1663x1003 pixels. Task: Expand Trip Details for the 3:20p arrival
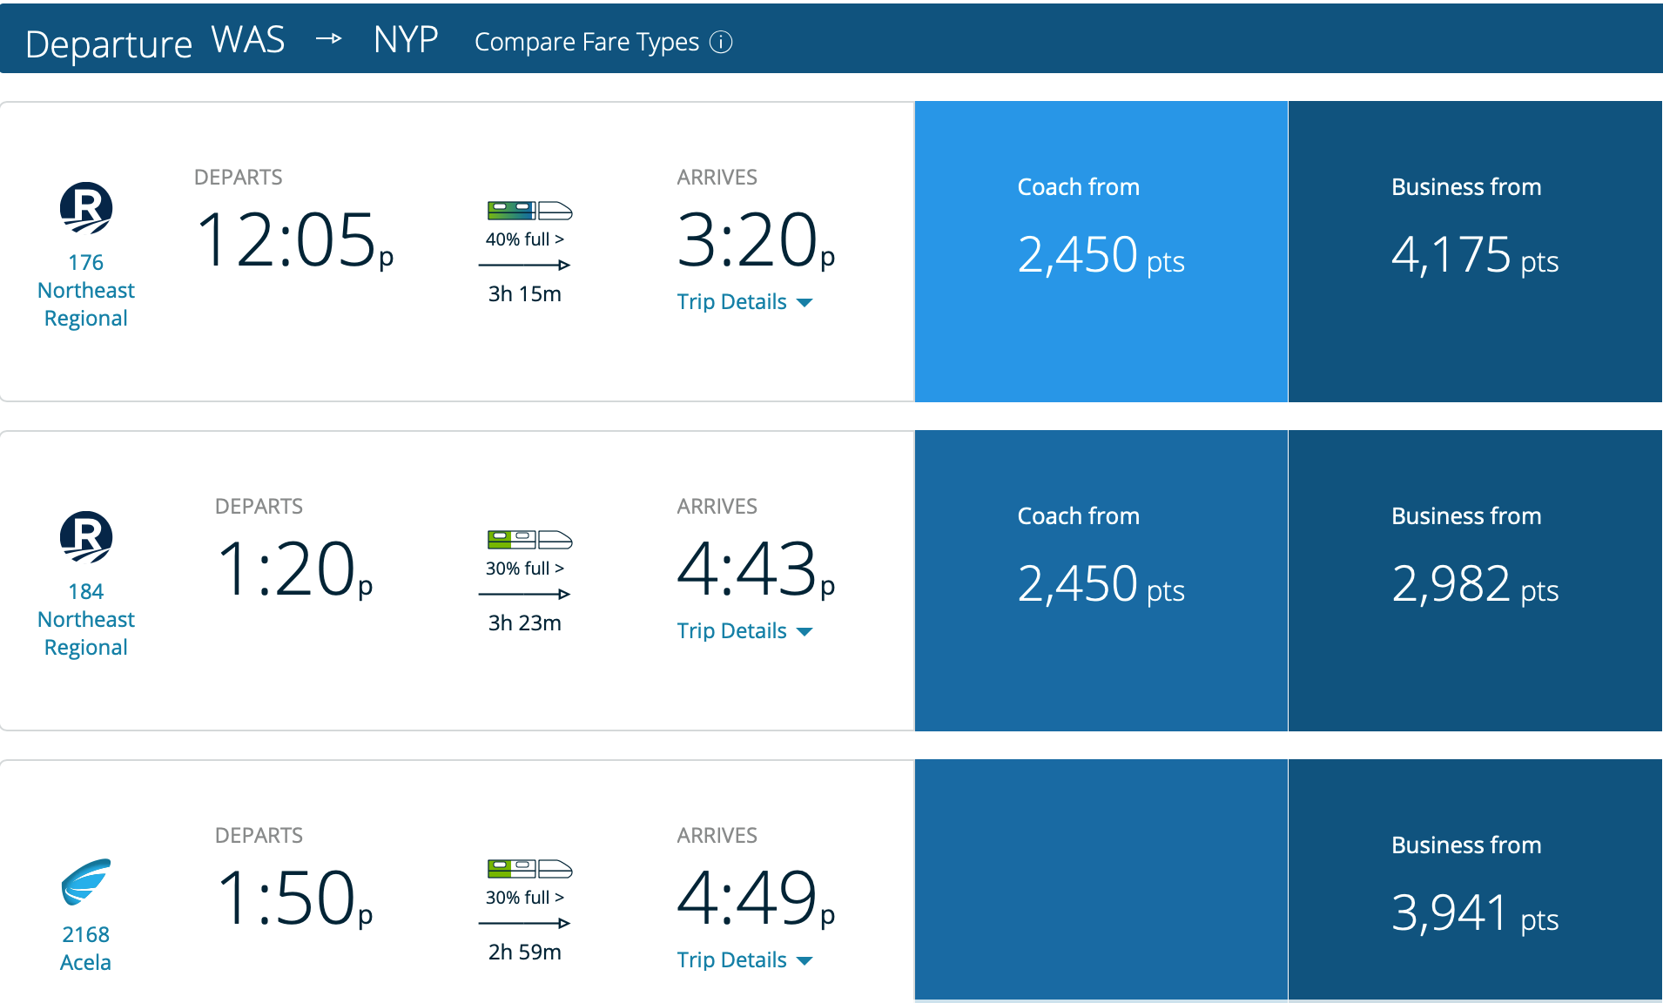(x=744, y=302)
